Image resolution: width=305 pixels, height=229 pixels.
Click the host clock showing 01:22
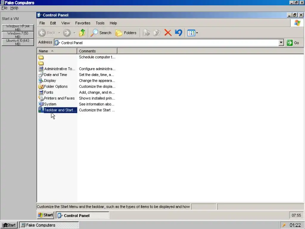(x=295, y=225)
